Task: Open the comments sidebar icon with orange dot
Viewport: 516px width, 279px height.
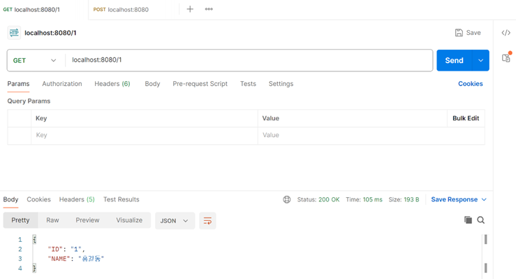Action: pyautogui.click(x=506, y=57)
